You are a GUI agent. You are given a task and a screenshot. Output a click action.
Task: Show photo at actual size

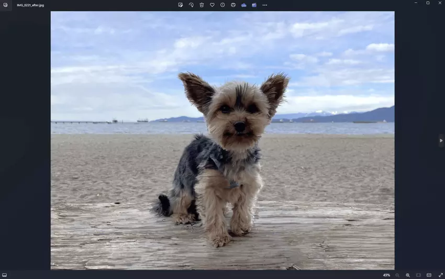tap(429, 275)
